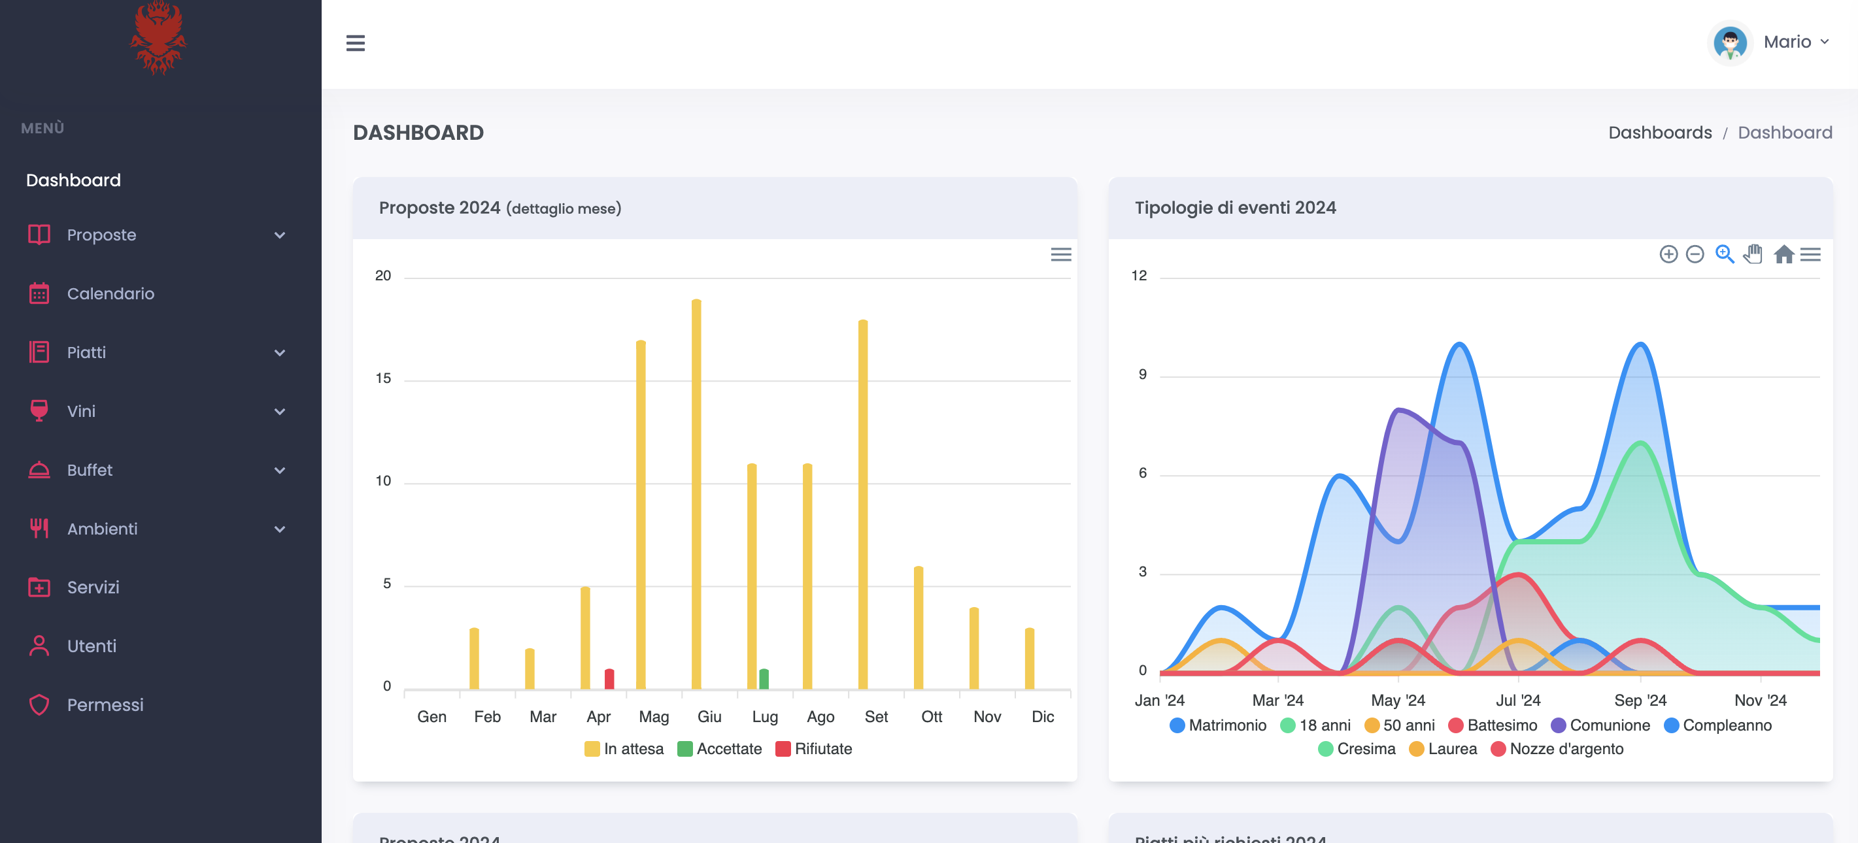Screen dimensions: 1858x843
Task: Click the red eagle logo in sidebar
Action: (158, 37)
